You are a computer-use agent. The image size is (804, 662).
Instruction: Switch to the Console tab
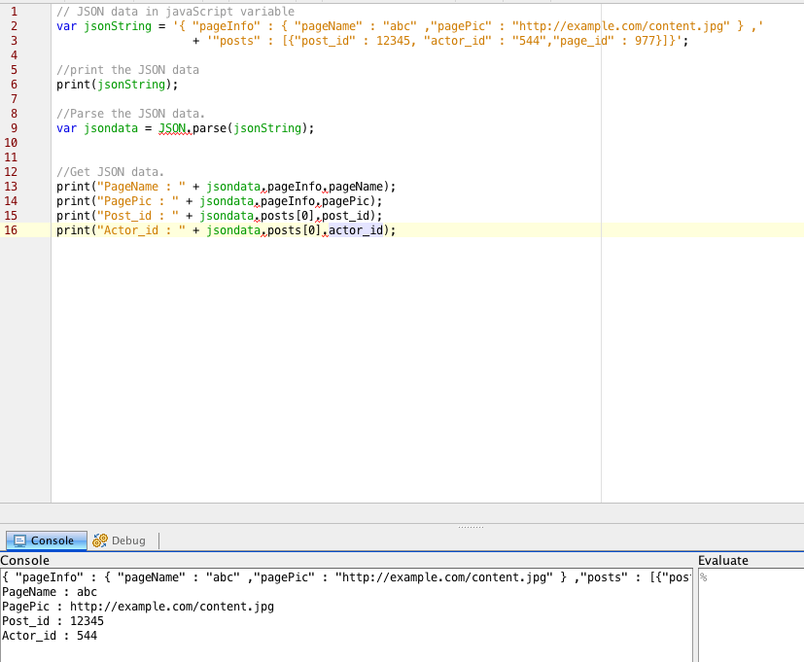[46, 540]
